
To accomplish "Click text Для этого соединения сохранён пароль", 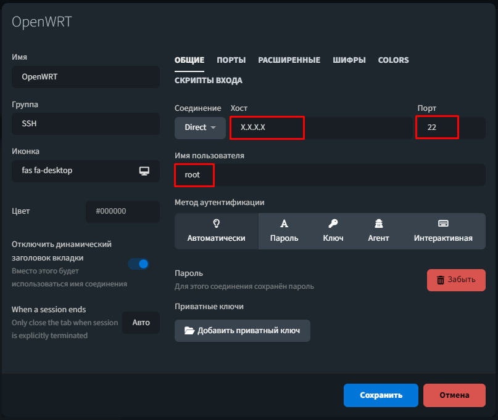I will [x=244, y=286].
